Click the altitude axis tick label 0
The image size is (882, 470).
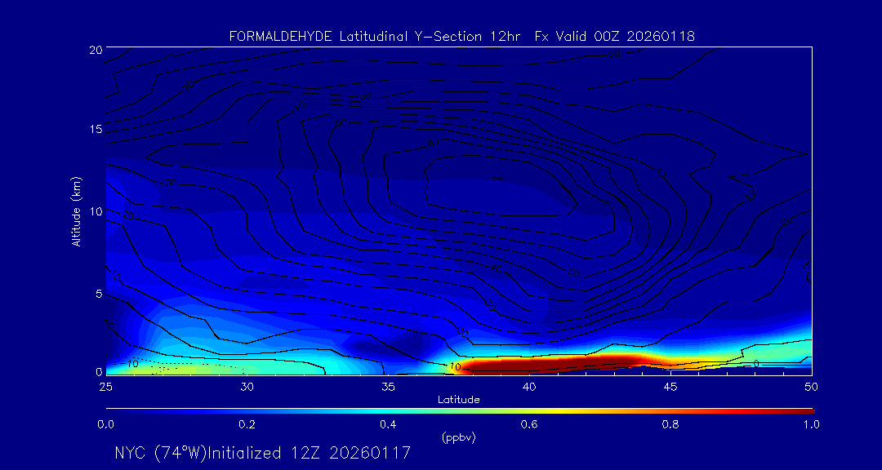click(98, 371)
